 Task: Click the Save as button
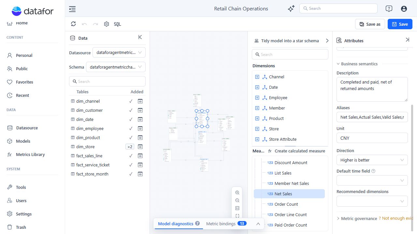370,24
